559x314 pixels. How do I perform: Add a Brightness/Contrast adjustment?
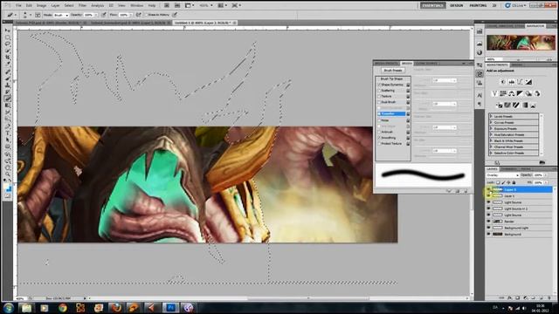(x=503, y=82)
